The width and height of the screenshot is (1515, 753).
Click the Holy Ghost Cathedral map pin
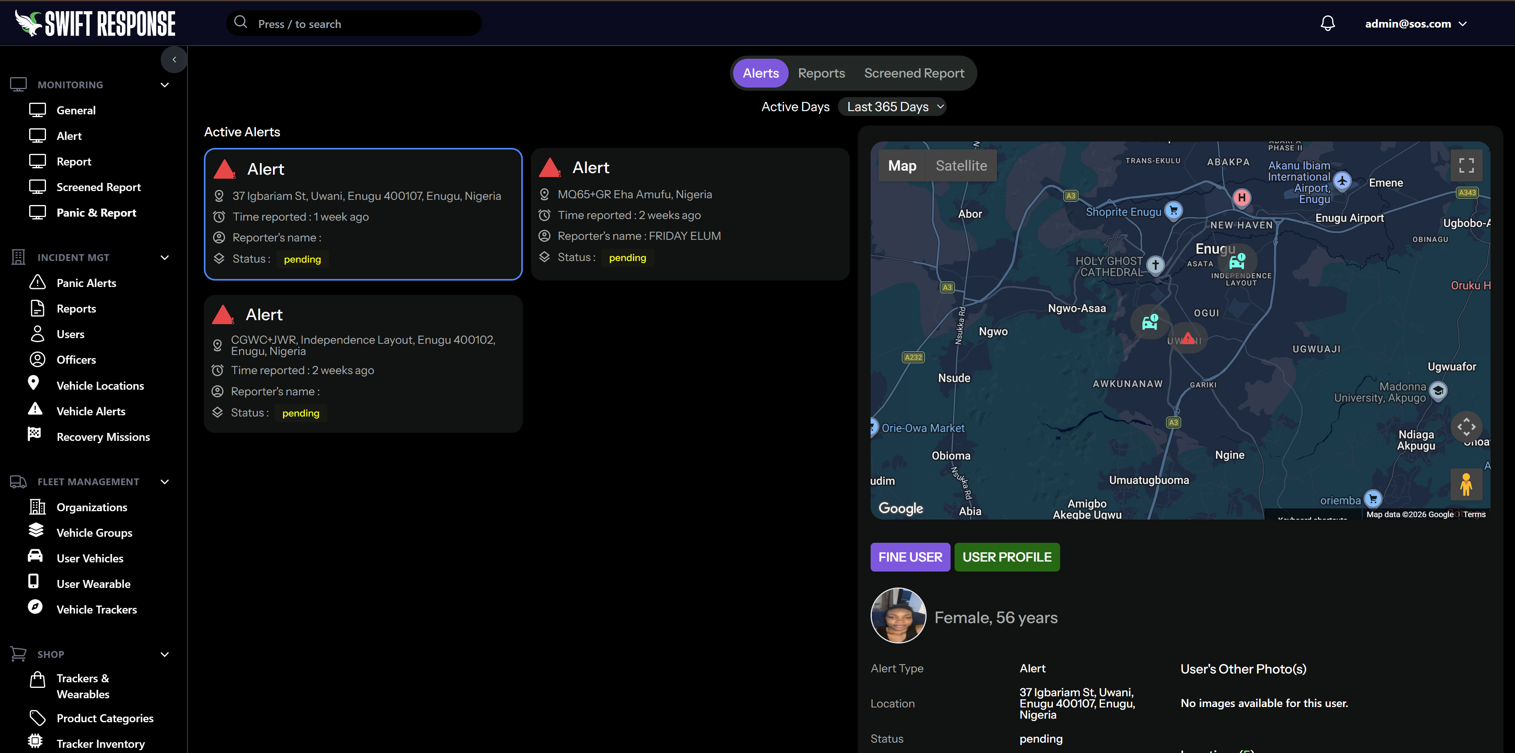pos(1155,265)
